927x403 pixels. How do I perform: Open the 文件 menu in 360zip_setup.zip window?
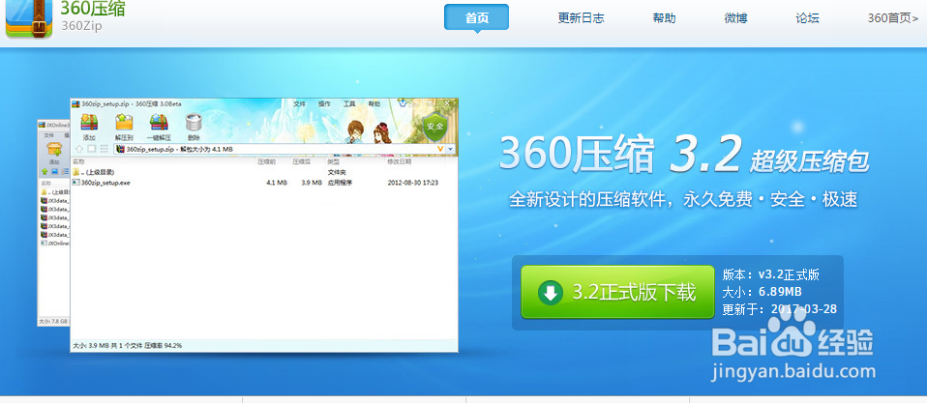(x=300, y=103)
